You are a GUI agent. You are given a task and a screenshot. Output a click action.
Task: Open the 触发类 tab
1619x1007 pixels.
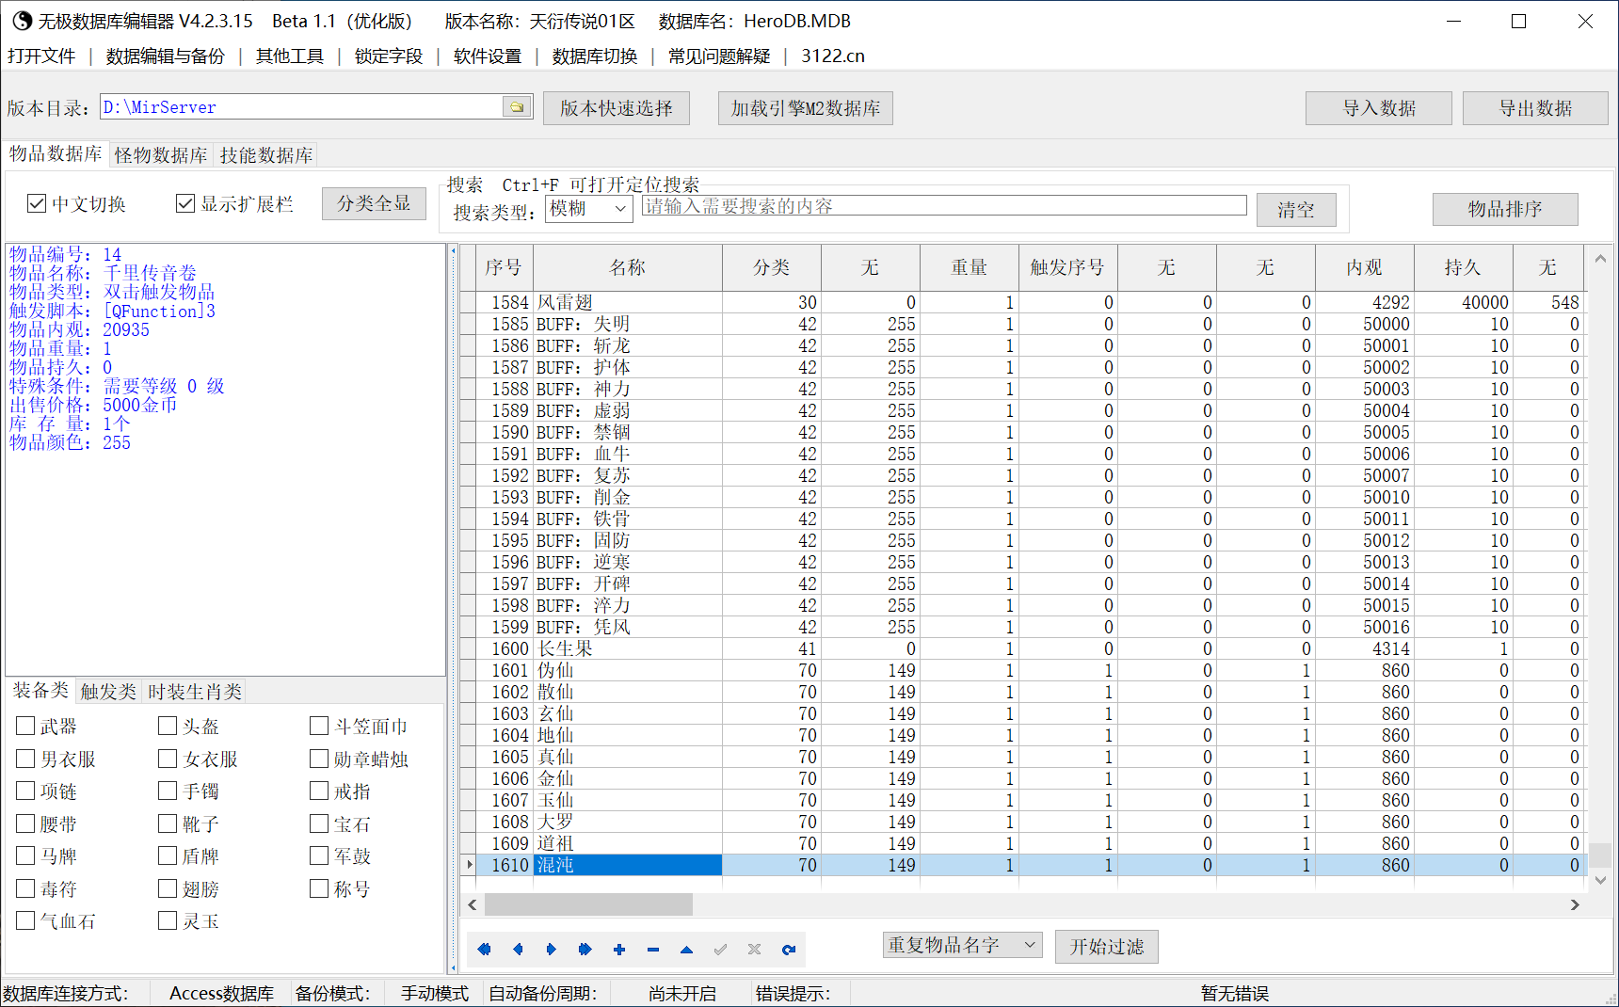[108, 692]
